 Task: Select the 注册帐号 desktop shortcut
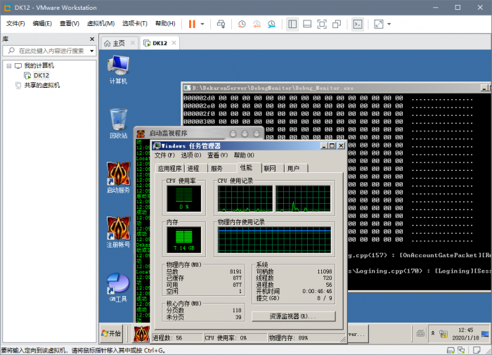tap(118, 232)
